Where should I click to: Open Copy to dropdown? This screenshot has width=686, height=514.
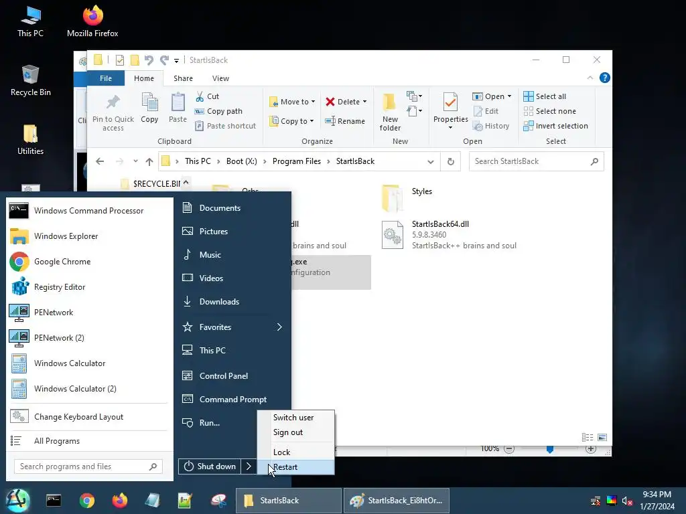(x=291, y=121)
